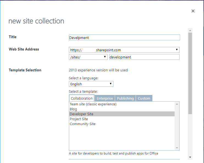Select the Custom template tab

[144, 98]
